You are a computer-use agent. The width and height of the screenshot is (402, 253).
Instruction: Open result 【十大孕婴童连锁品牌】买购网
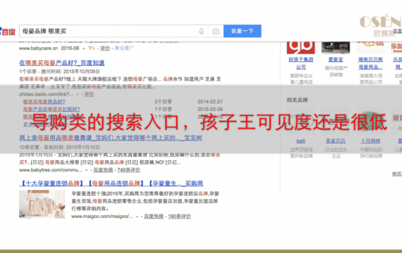coord(111,183)
